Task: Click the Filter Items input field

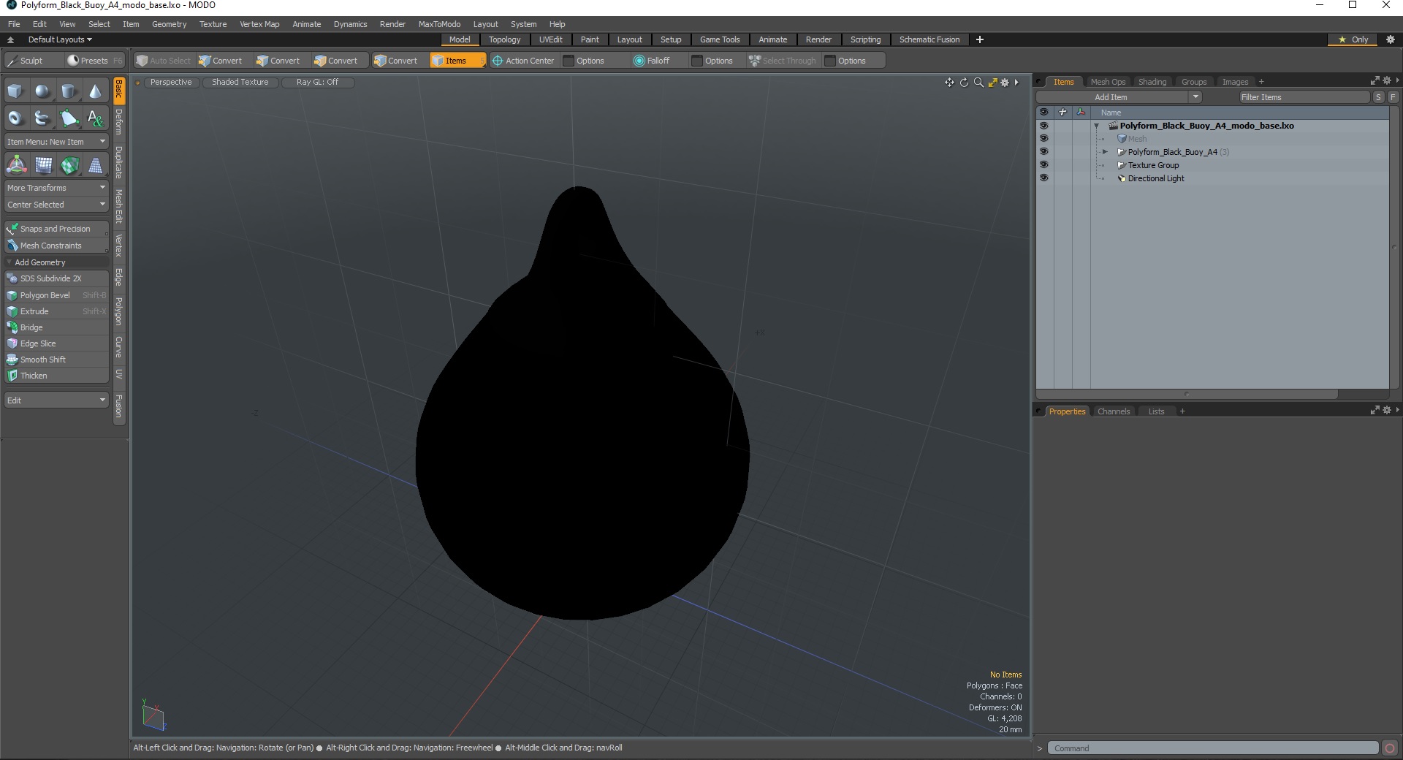Action: click(1304, 97)
